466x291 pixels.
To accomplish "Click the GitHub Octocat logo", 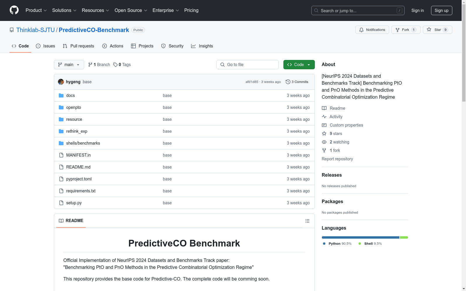I will coord(14,10).
